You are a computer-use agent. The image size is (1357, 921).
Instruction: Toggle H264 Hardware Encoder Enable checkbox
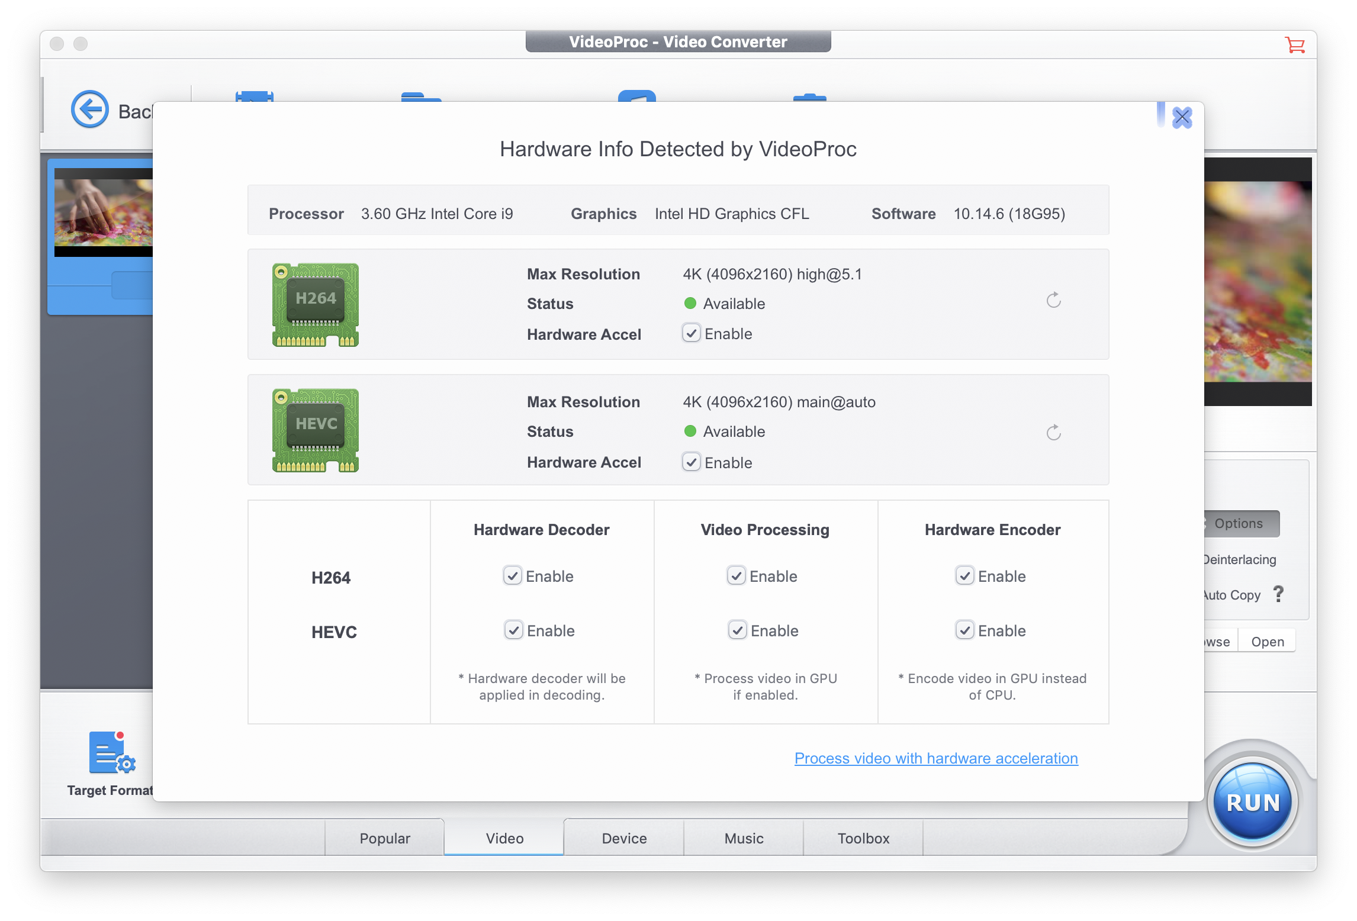tap(964, 576)
